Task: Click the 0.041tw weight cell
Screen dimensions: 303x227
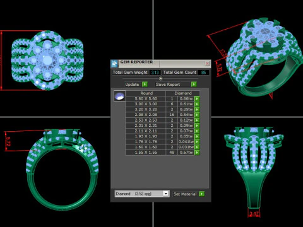Action: click(186, 142)
